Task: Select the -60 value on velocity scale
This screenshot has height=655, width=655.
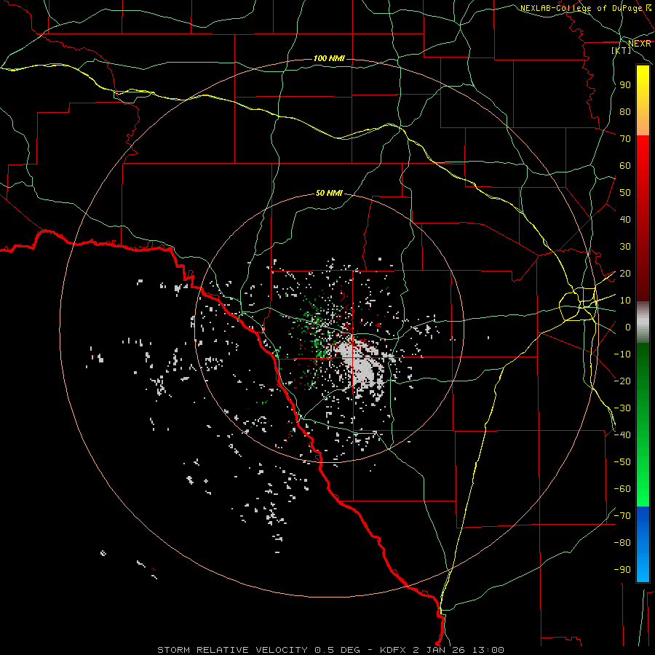Action: tap(622, 489)
